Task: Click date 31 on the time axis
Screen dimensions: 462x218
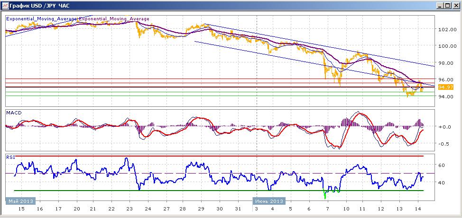Action: click(x=238, y=209)
